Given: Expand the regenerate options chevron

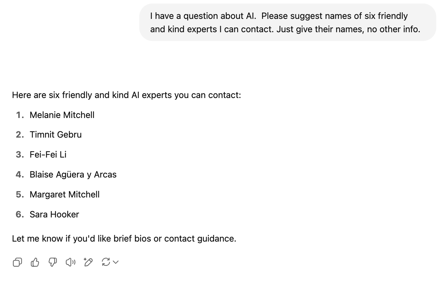Looking at the screenshot, I should [x=116, y=262].
